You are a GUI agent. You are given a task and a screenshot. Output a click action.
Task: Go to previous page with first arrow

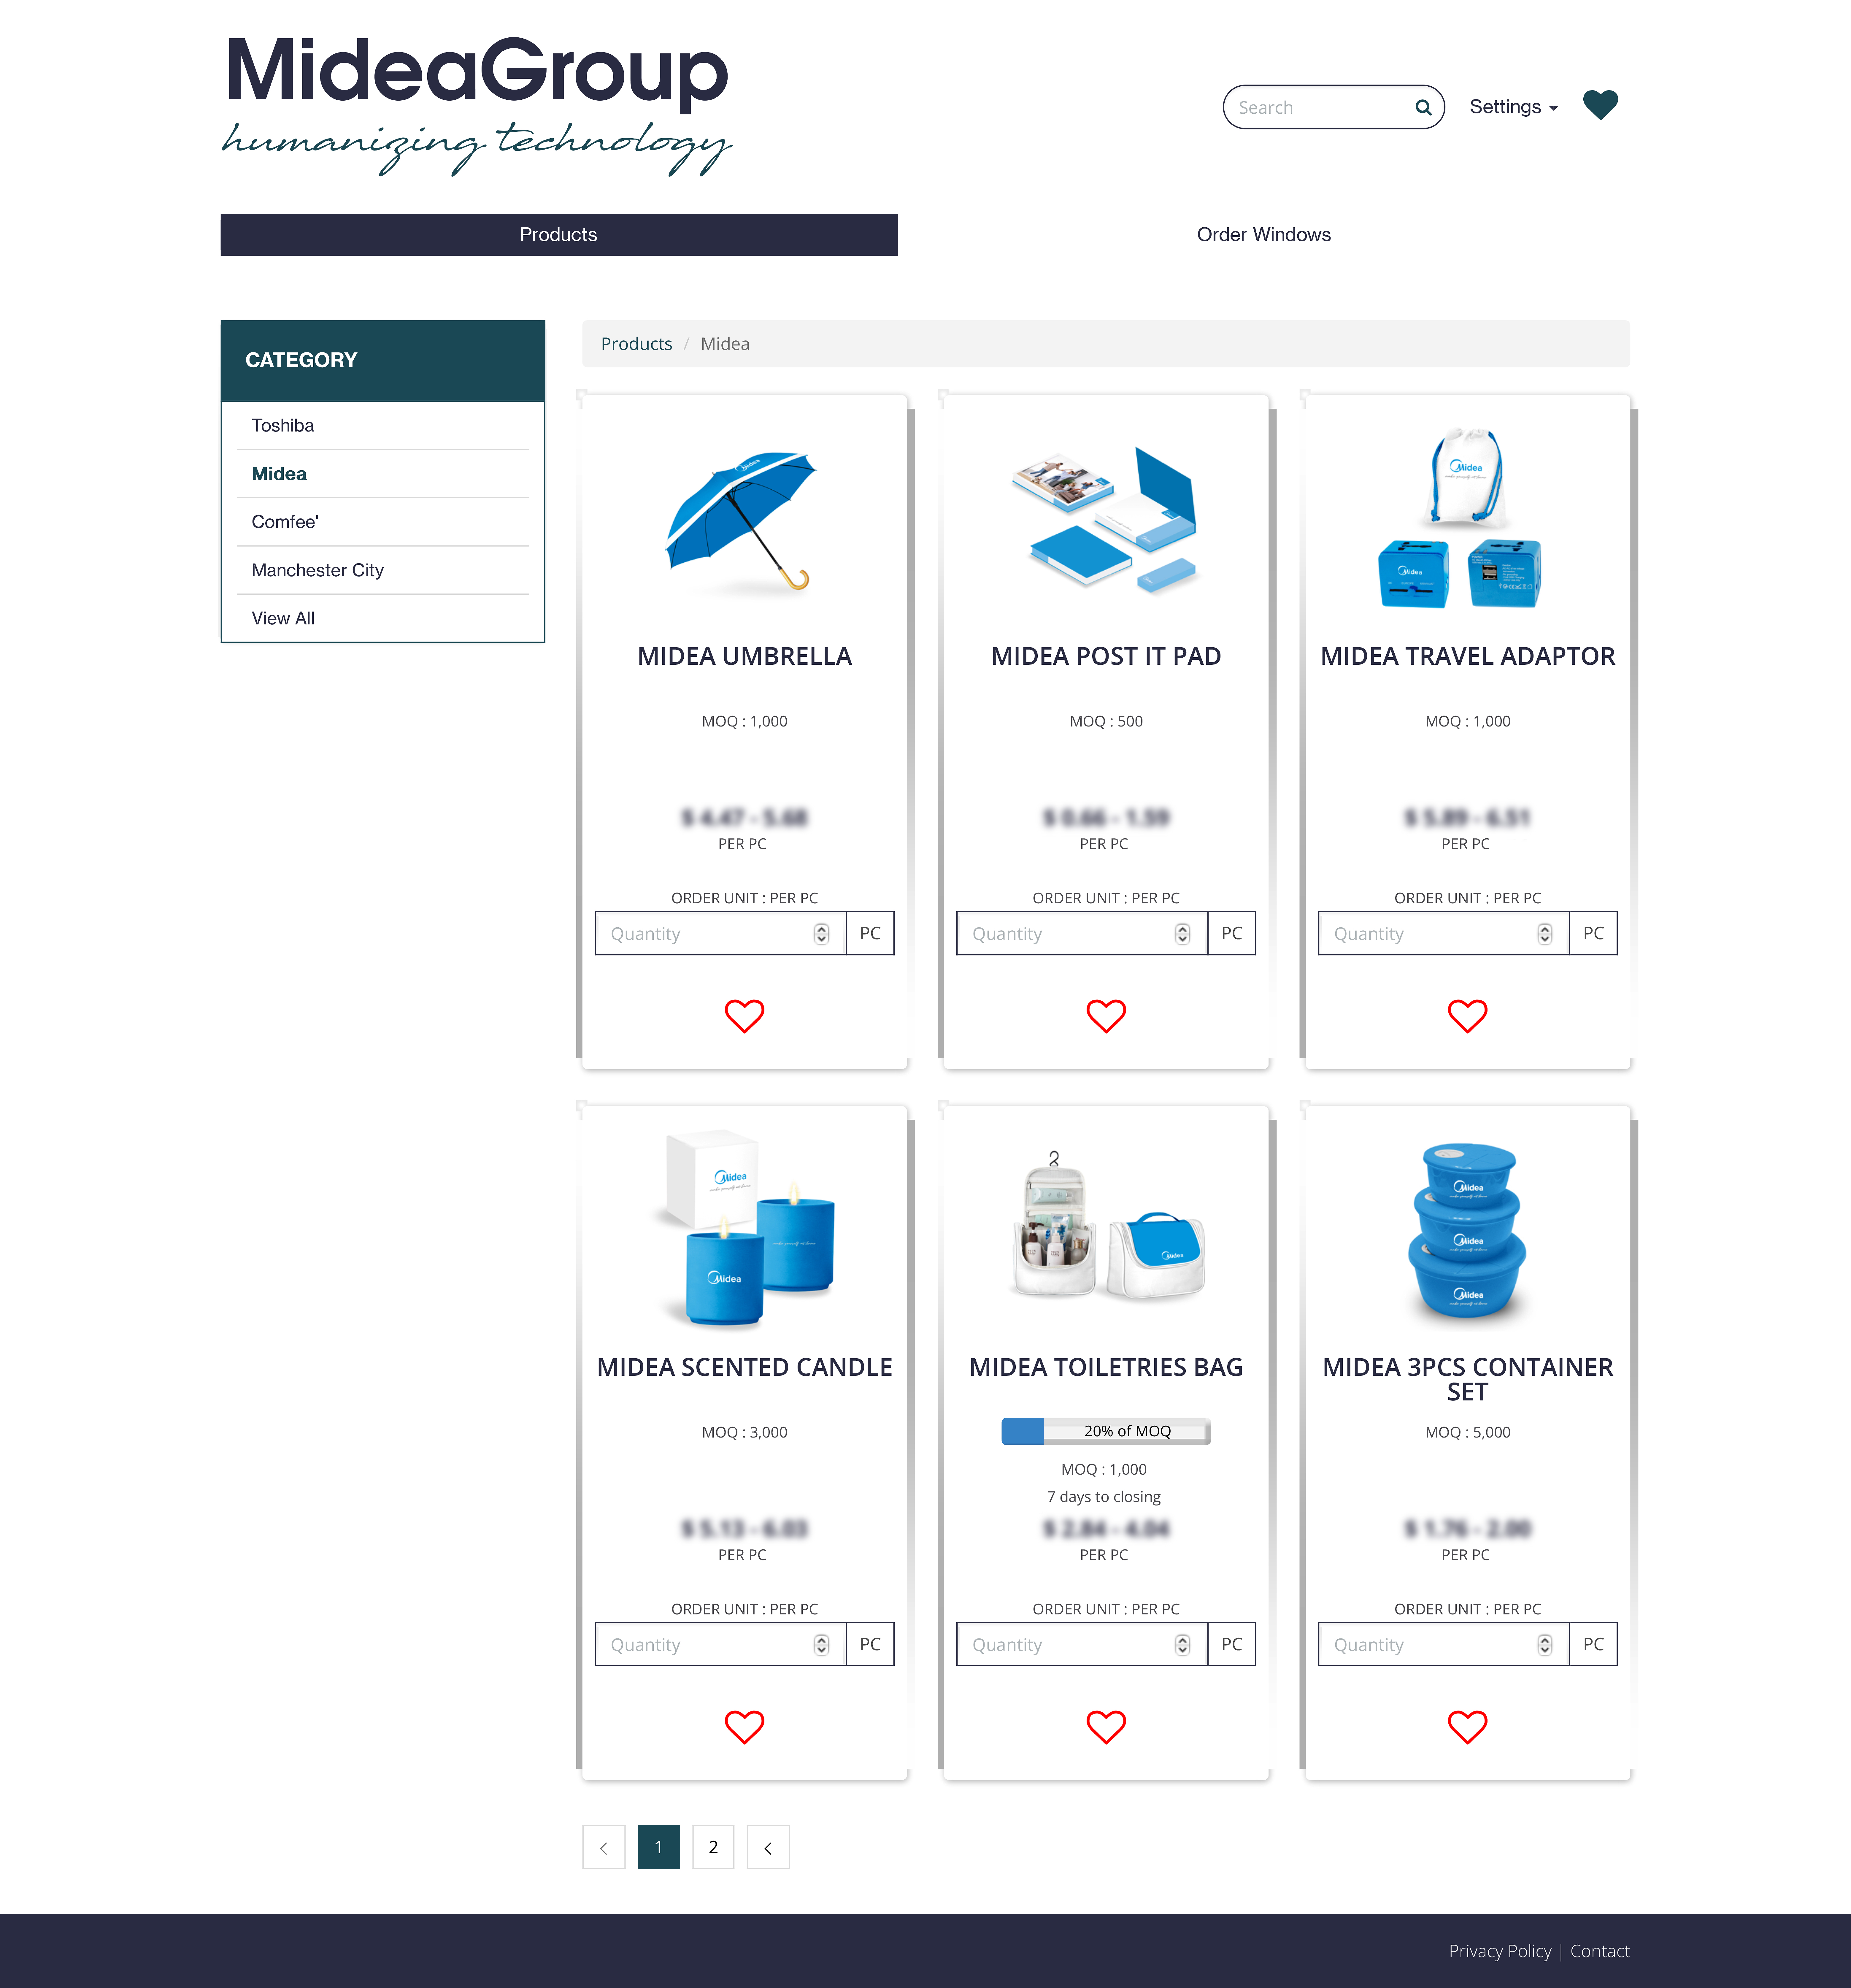(x=604, y=1847)
